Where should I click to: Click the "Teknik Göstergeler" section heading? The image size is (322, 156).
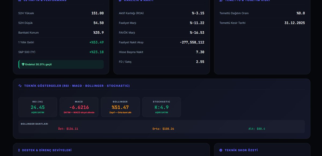tap(77, 86)
